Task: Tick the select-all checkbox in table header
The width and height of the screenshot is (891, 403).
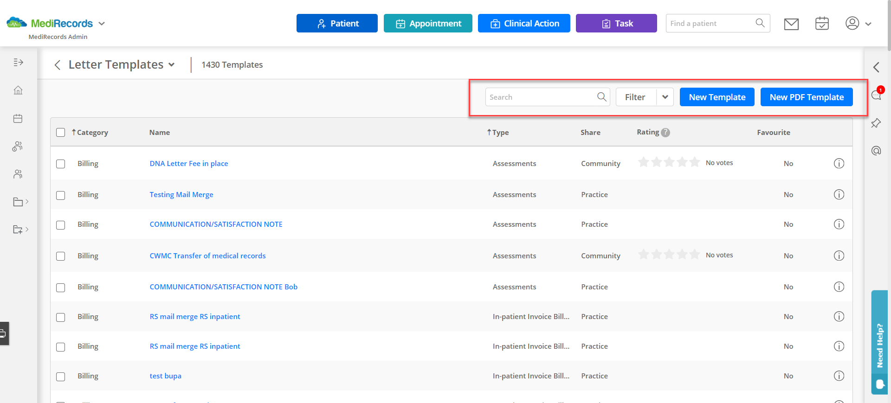Action: coord(61,132)
